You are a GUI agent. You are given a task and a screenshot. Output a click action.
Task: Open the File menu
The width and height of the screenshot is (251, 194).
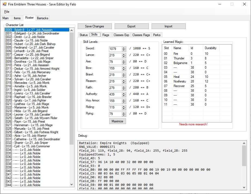tap(7, 12)
